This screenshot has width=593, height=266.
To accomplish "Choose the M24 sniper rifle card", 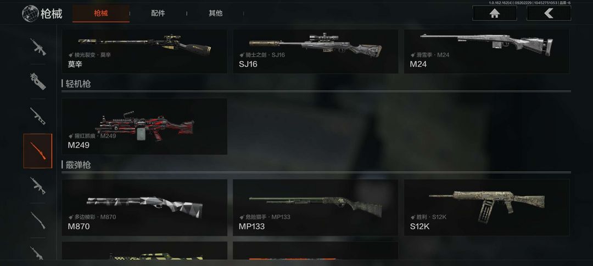I will [486, 51].
